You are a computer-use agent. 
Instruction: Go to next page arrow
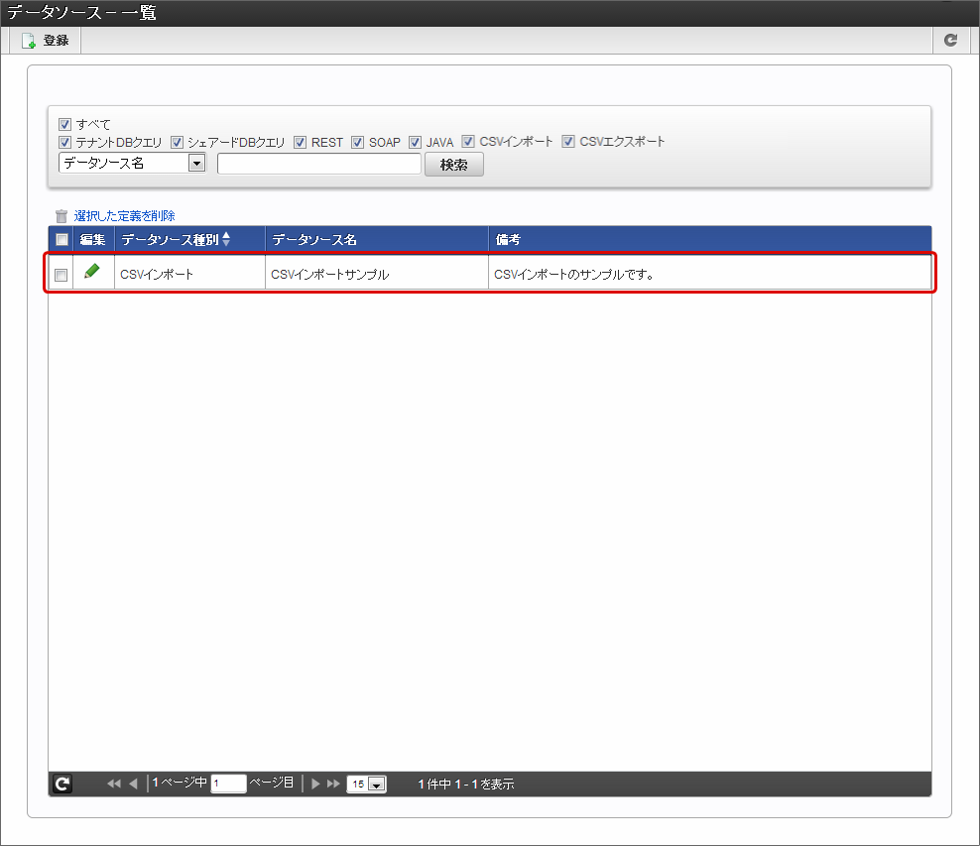(315, 784)
